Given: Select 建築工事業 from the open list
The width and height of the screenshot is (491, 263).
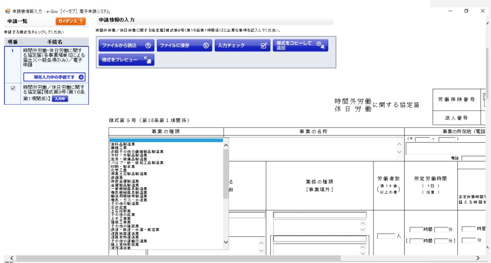Looking at the screenshot, I should click(x=120, y=222).
